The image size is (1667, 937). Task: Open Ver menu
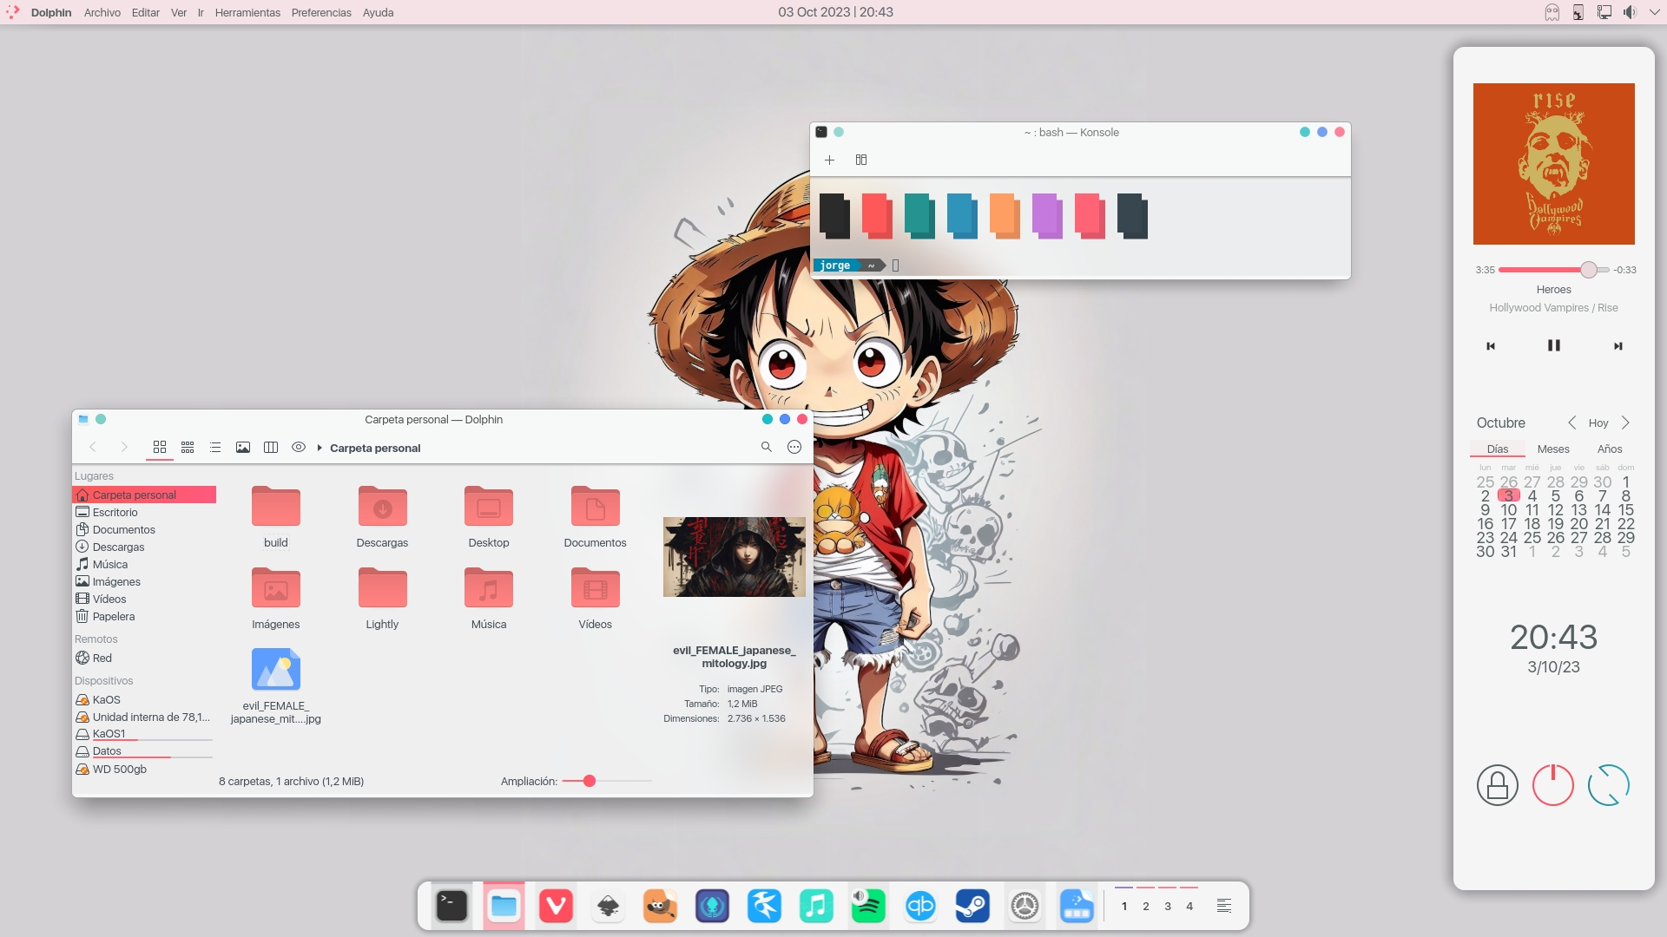[179, 12]
